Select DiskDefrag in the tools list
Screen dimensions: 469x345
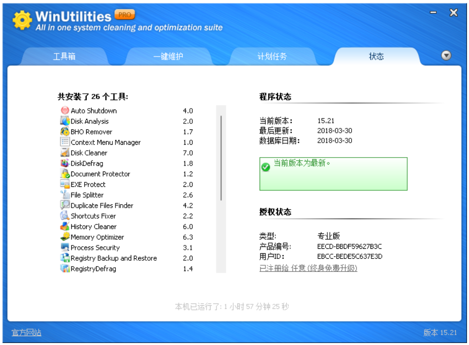(x=87, y=163)
